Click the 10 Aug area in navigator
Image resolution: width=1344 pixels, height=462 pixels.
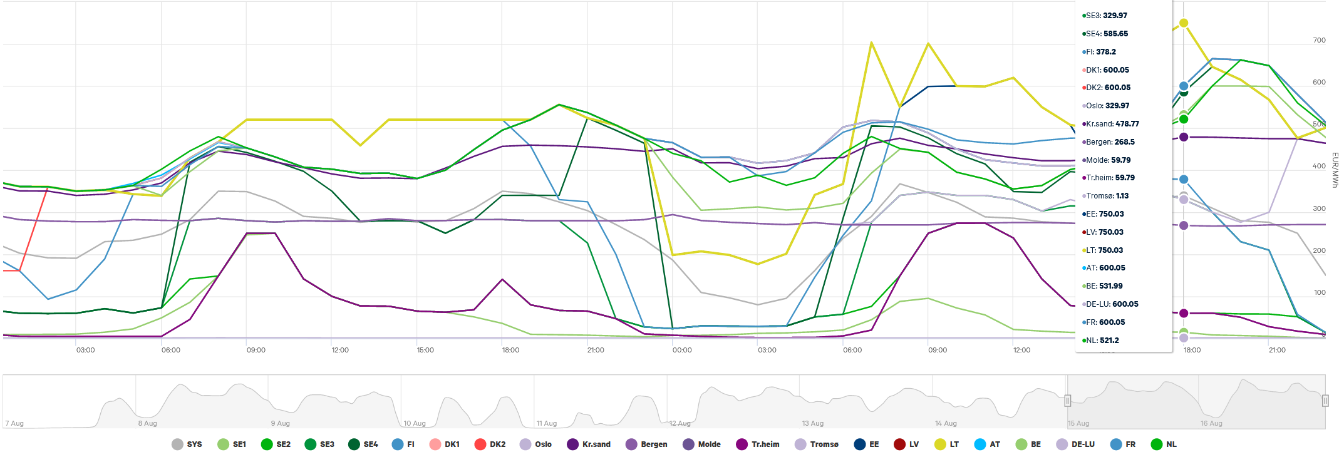467,402
